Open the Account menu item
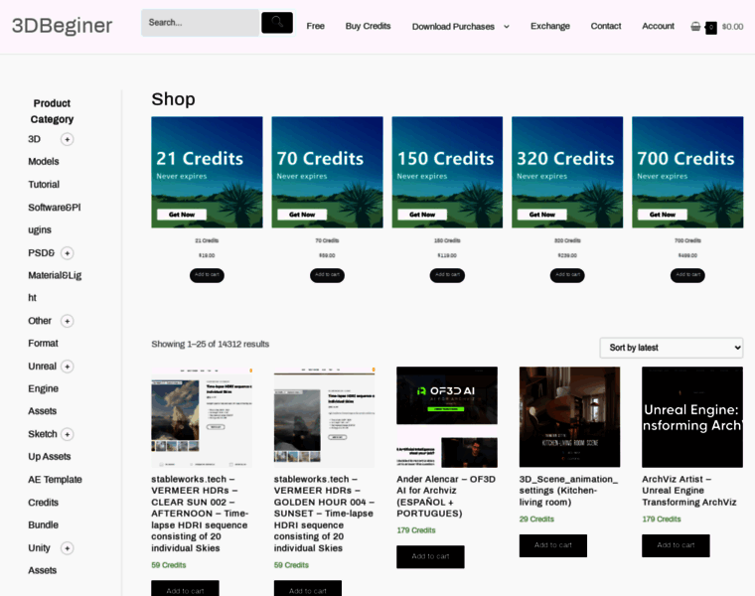Image resolution: width=755 pixels, height=596 pixels. [658, 26]
